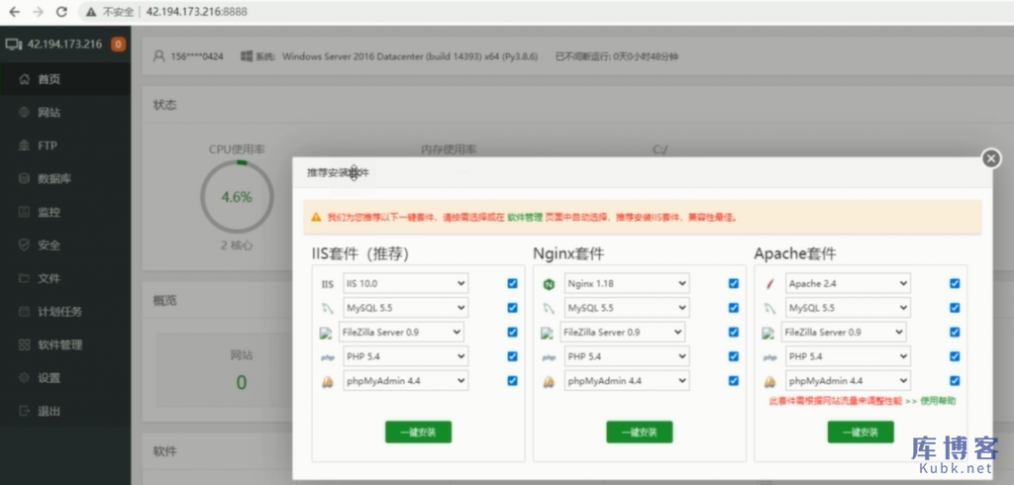This screenshot has height=485, width=1014.
Task: Open MySQL 5.5 dropdown in IIS suite
Action: point(405,308)
